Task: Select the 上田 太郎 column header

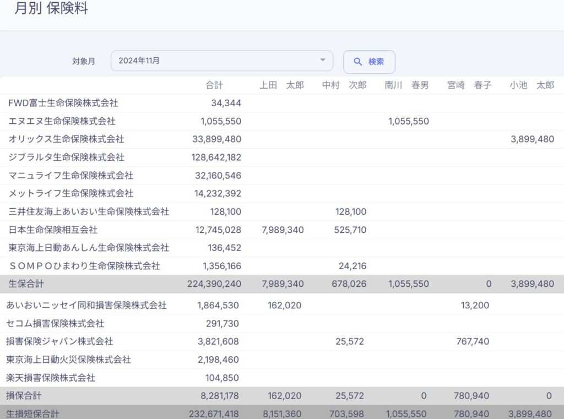Action: pos(281,85)
